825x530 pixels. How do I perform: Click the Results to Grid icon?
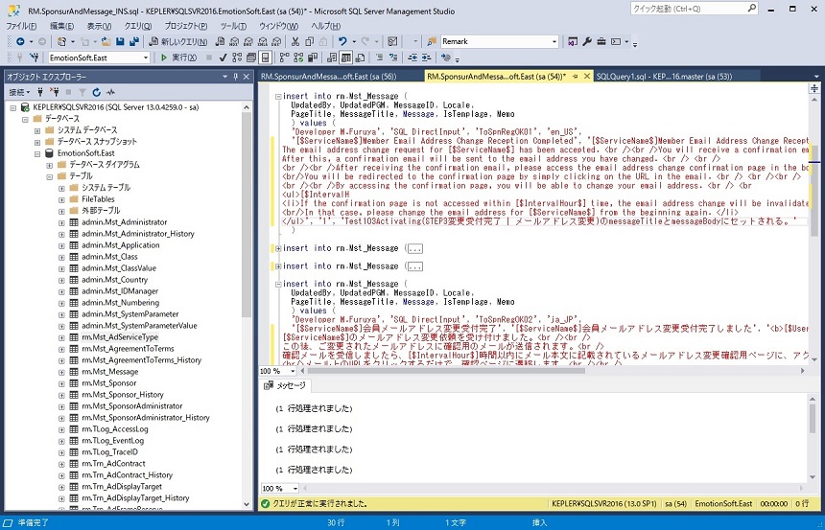tap(345, 58)
